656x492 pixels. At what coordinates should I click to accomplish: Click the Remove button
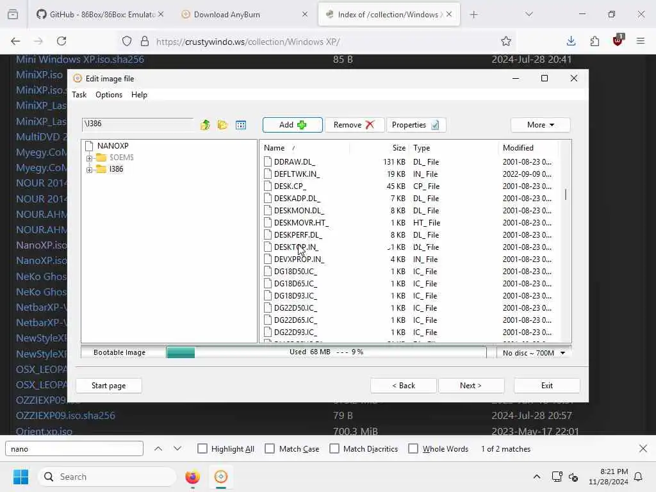pyautogui.click(x=354, y=125)
